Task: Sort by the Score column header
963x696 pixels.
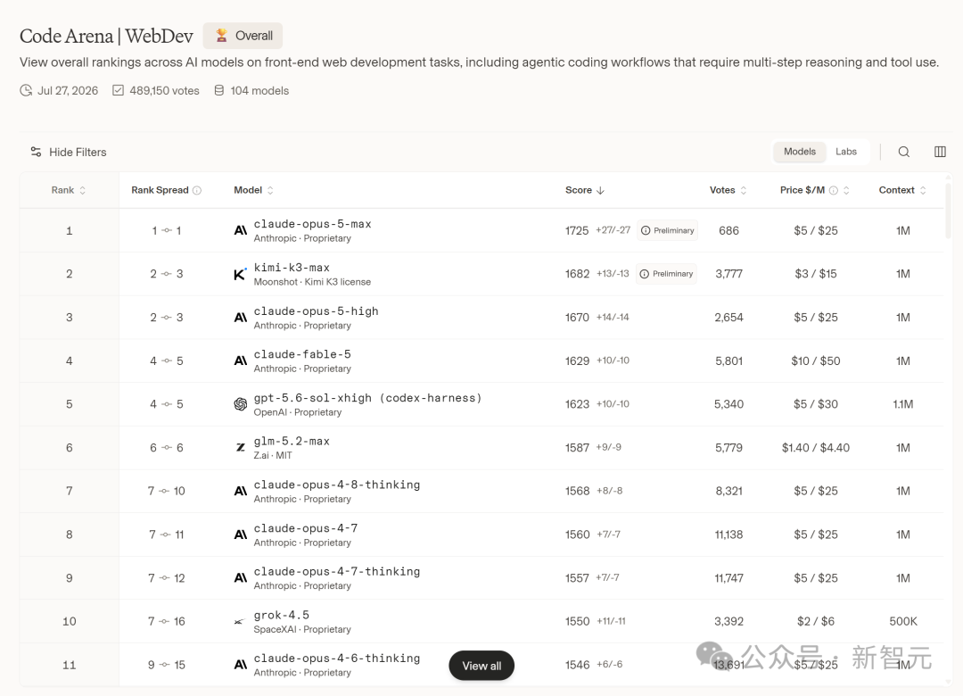Action: tap(585, 191)
